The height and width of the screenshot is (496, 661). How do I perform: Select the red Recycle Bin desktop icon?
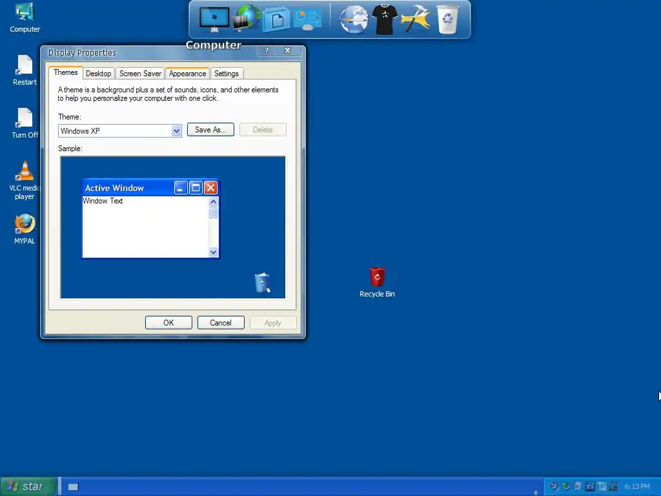click(x=377, y=282)
